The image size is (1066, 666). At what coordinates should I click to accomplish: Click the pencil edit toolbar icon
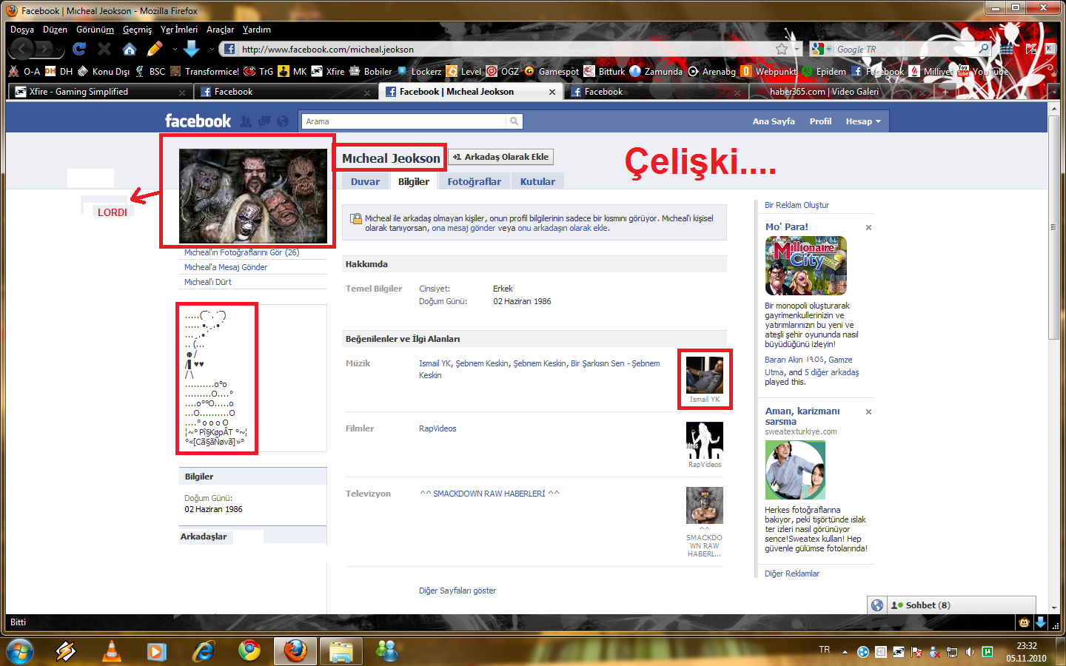[155, 49]
